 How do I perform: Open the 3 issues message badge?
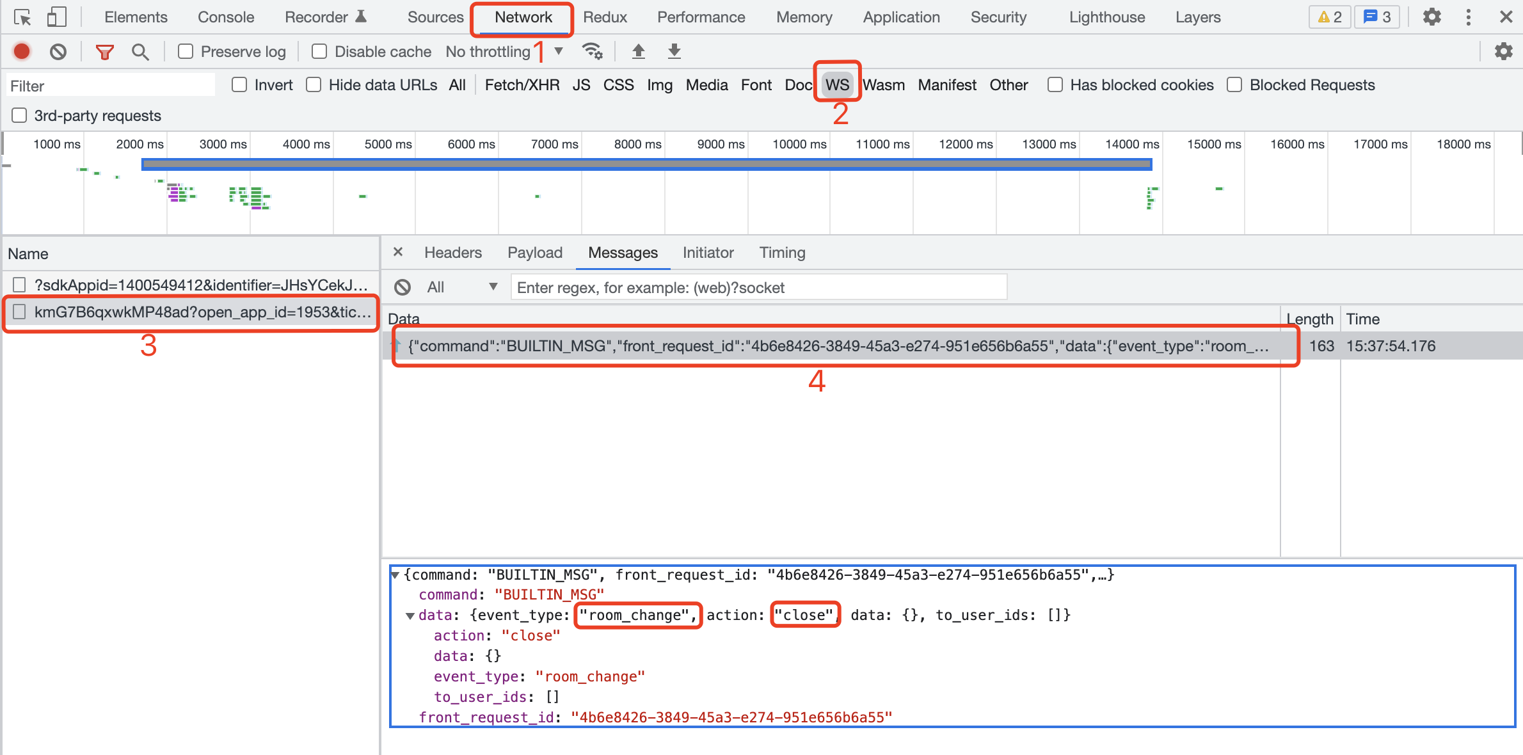point(1377,17)
